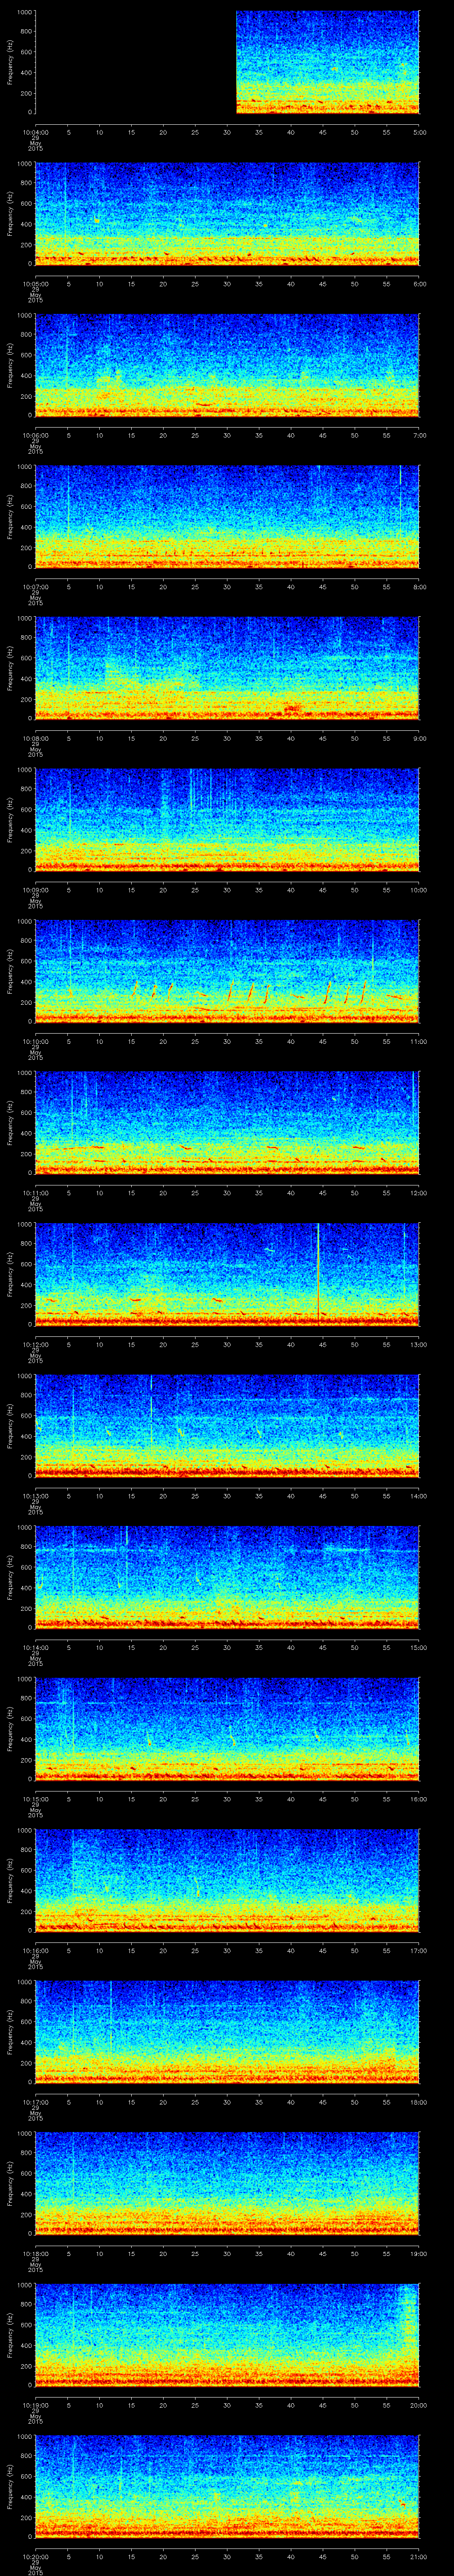Click the 12:00 end-time axis label

[419, 1193]
